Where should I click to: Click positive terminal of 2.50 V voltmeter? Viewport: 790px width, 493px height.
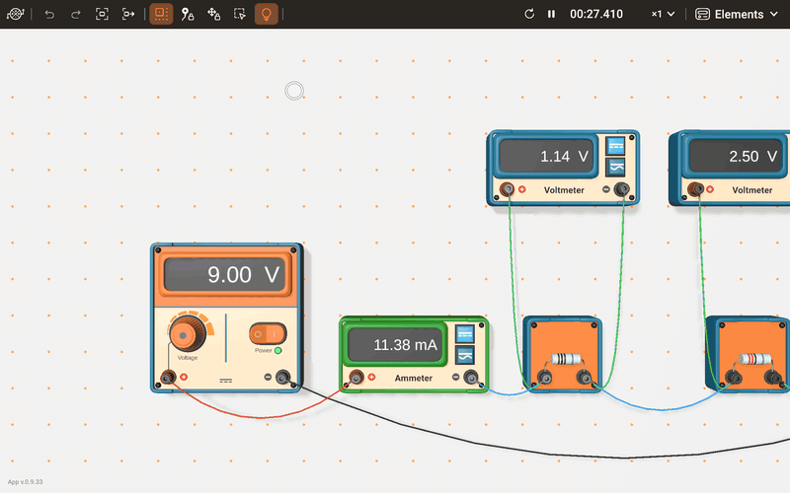click(696, 189)
